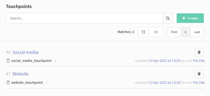Jump to the Last page

coord(197,32)
